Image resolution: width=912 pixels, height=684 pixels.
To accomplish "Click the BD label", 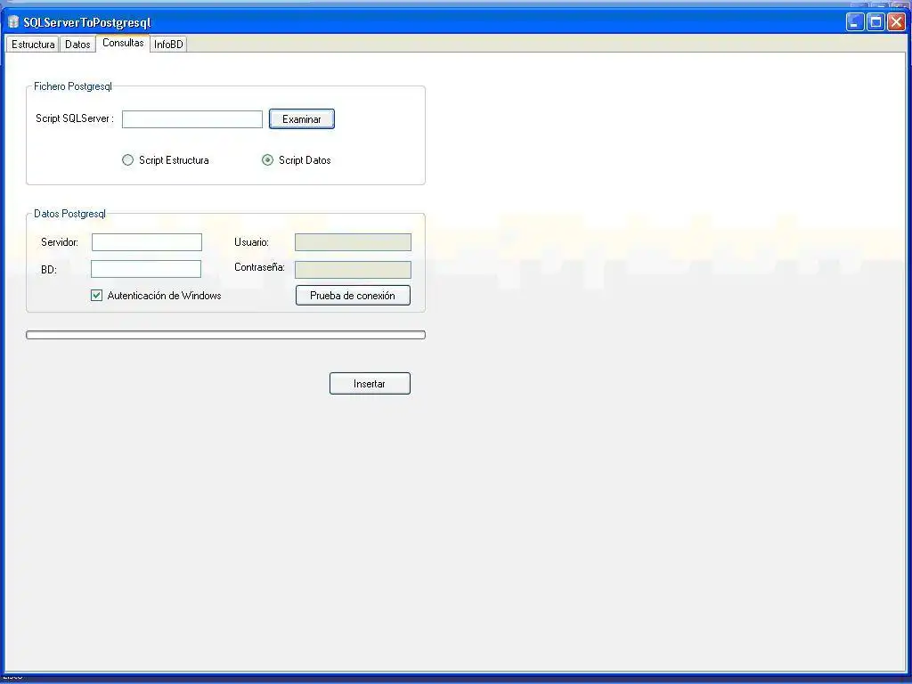I will pyautogui.click(x=49, y=270).
